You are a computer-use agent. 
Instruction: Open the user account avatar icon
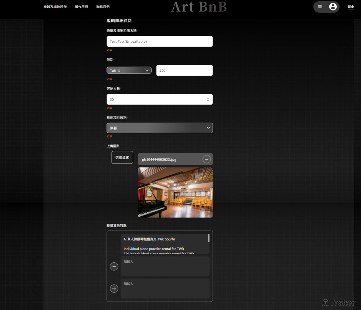(333, 7)
